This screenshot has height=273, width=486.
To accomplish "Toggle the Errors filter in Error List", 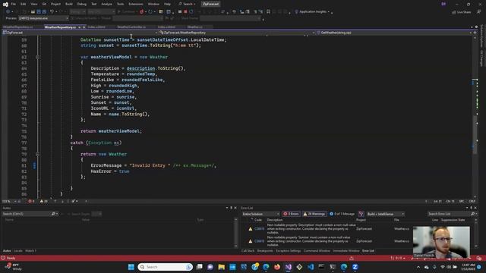I will click(x=292, y=214).
